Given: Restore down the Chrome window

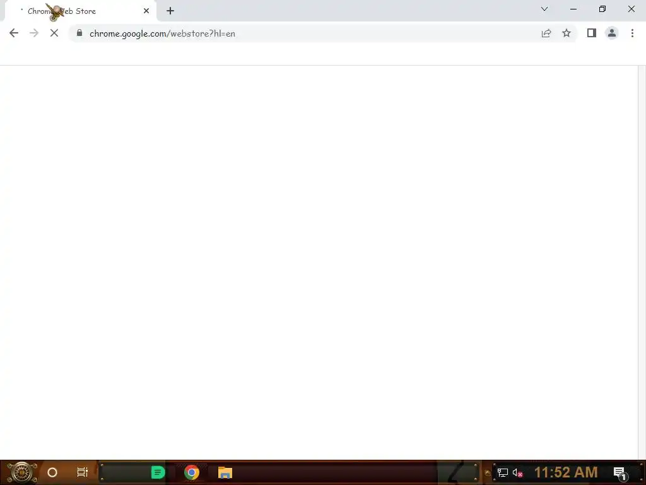Looking at the screenshot, I should click(602, 9).
